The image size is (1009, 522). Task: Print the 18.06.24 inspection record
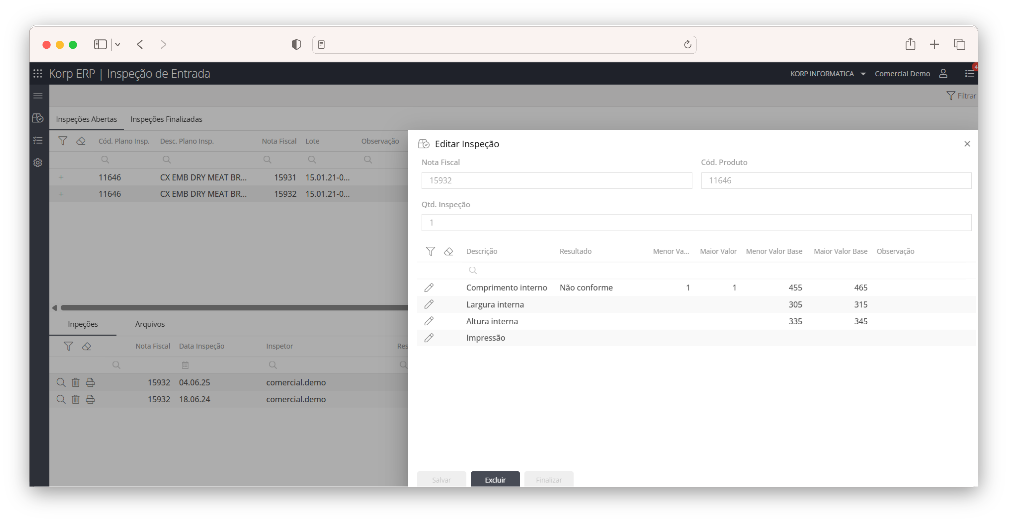(90, 399)
